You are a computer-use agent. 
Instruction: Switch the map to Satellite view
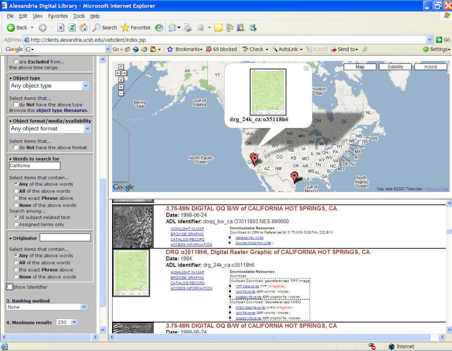395,67
